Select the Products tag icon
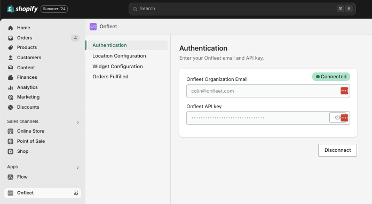 (11, 47)
